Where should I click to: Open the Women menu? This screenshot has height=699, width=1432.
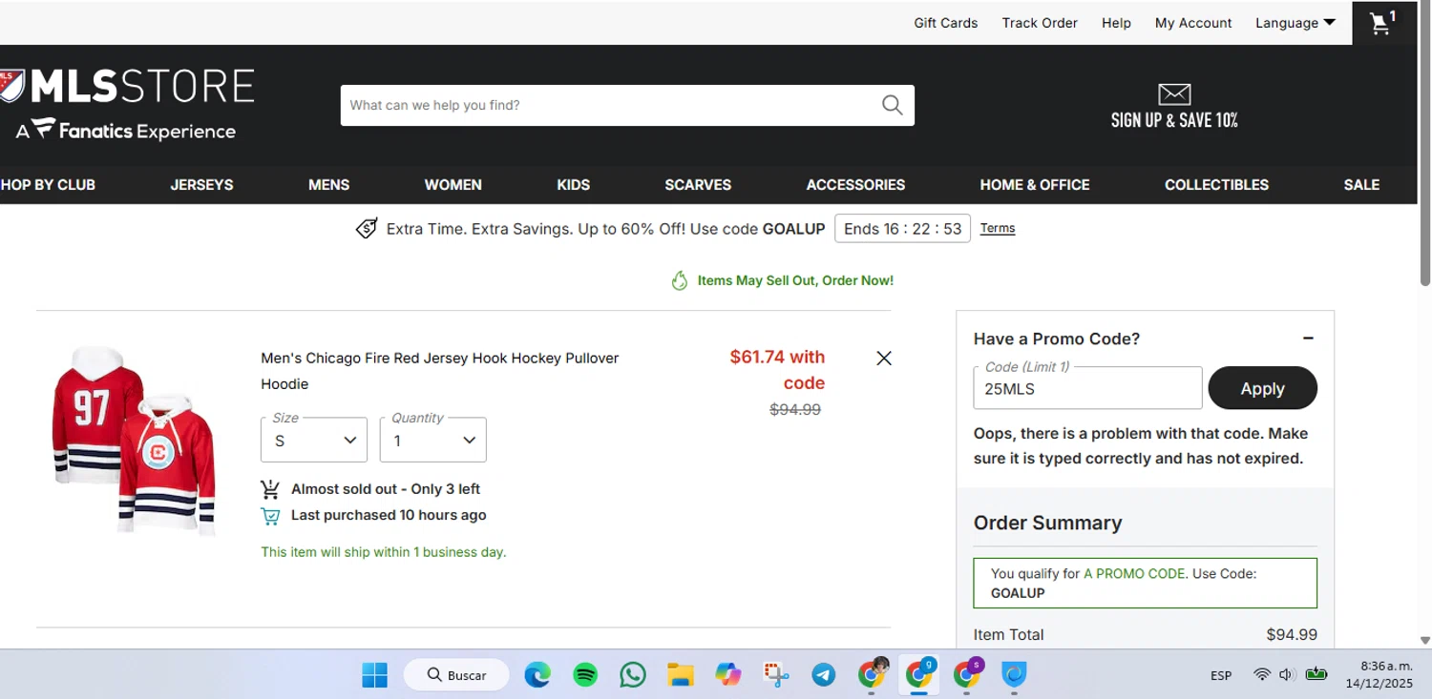[x=453, y=185]
